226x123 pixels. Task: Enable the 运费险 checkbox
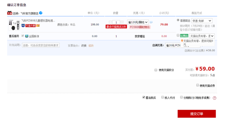[178, 35]
